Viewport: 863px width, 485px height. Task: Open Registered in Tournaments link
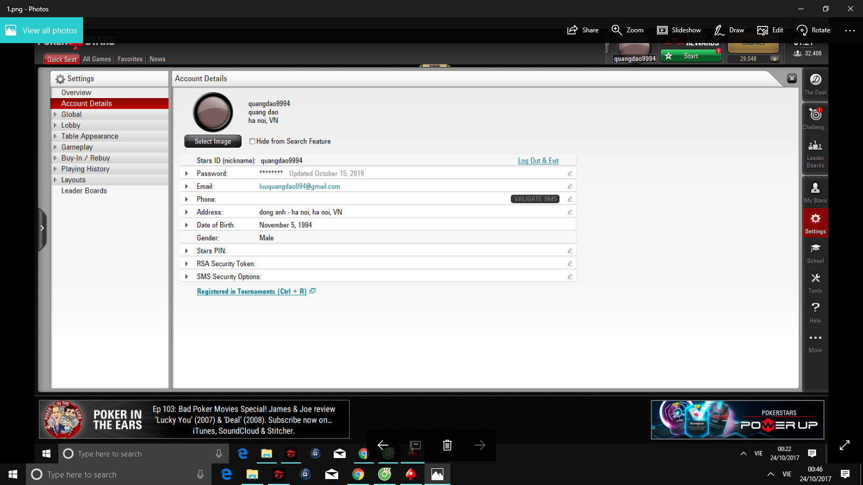[x=252, y=292]
